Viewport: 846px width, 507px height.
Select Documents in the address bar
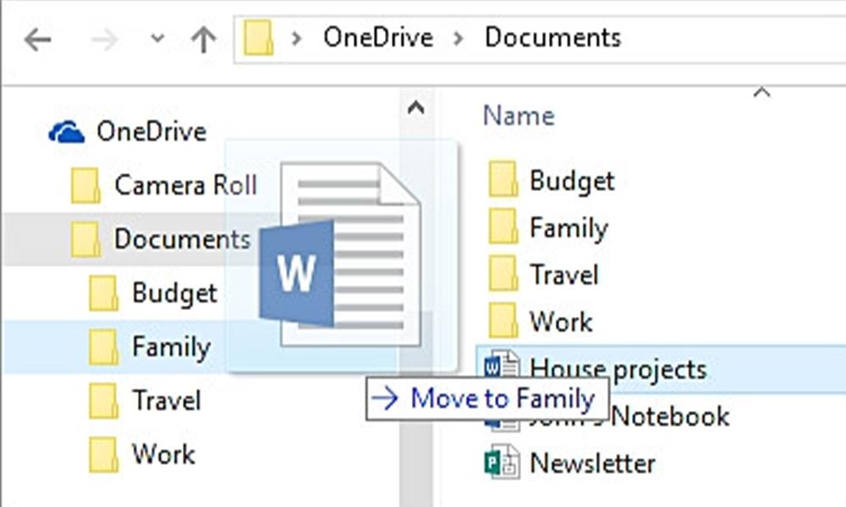coord(552,38)
